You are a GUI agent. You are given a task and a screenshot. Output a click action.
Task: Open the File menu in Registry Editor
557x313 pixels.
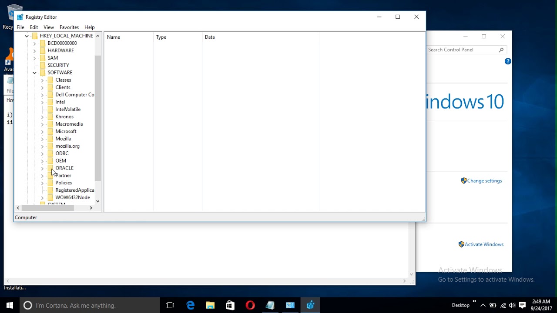coord(20,27)
